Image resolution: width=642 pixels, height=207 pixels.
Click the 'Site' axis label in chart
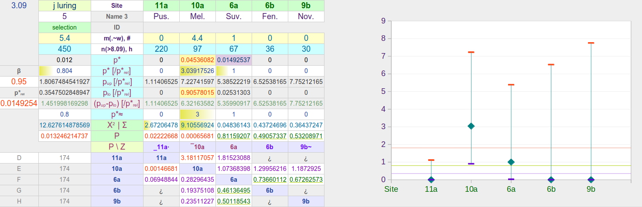click(x=391, y=189)
